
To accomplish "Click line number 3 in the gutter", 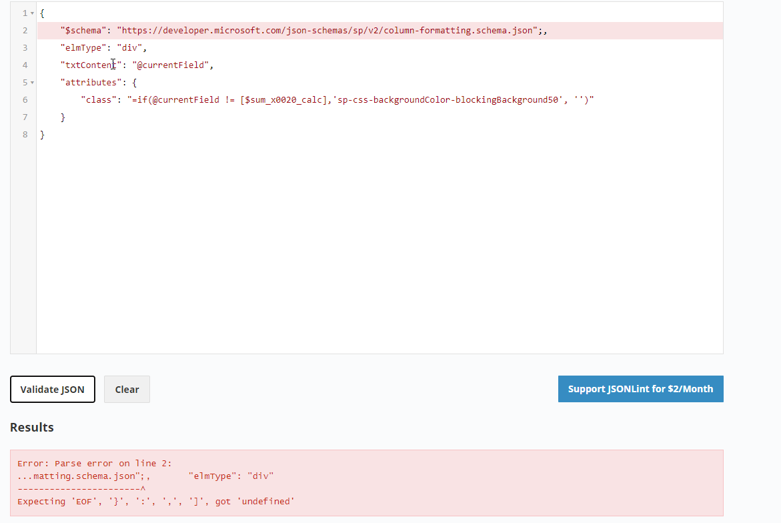I will tap(25, 47).
